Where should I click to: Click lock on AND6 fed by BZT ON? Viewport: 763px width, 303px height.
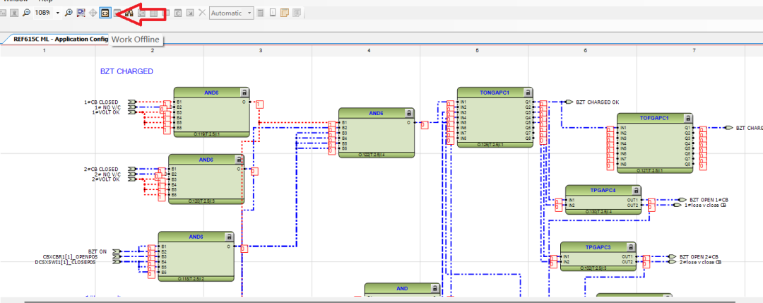pyautogui.click(x=228, y=237)
